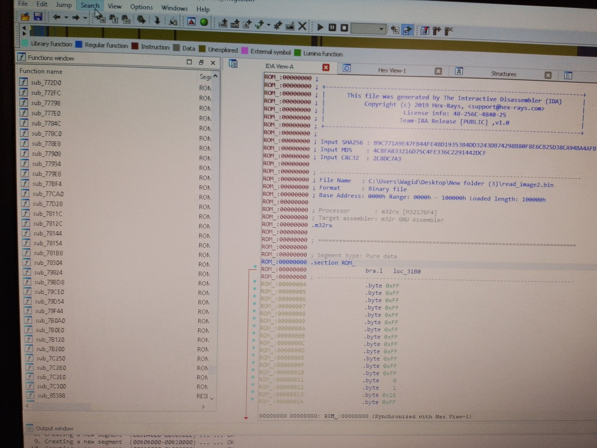Screen dimensions: 597x448
Task: Open the debugger selection combo box
Action: click(x=368, y=29)
